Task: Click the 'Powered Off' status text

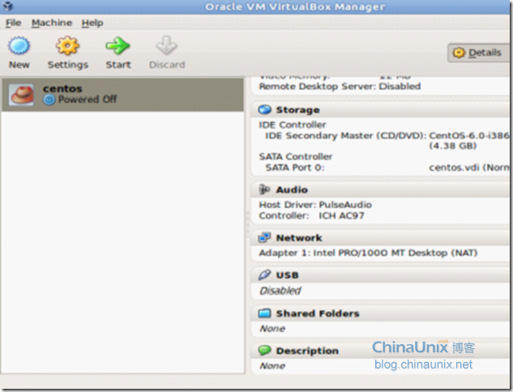Action: 88,100
